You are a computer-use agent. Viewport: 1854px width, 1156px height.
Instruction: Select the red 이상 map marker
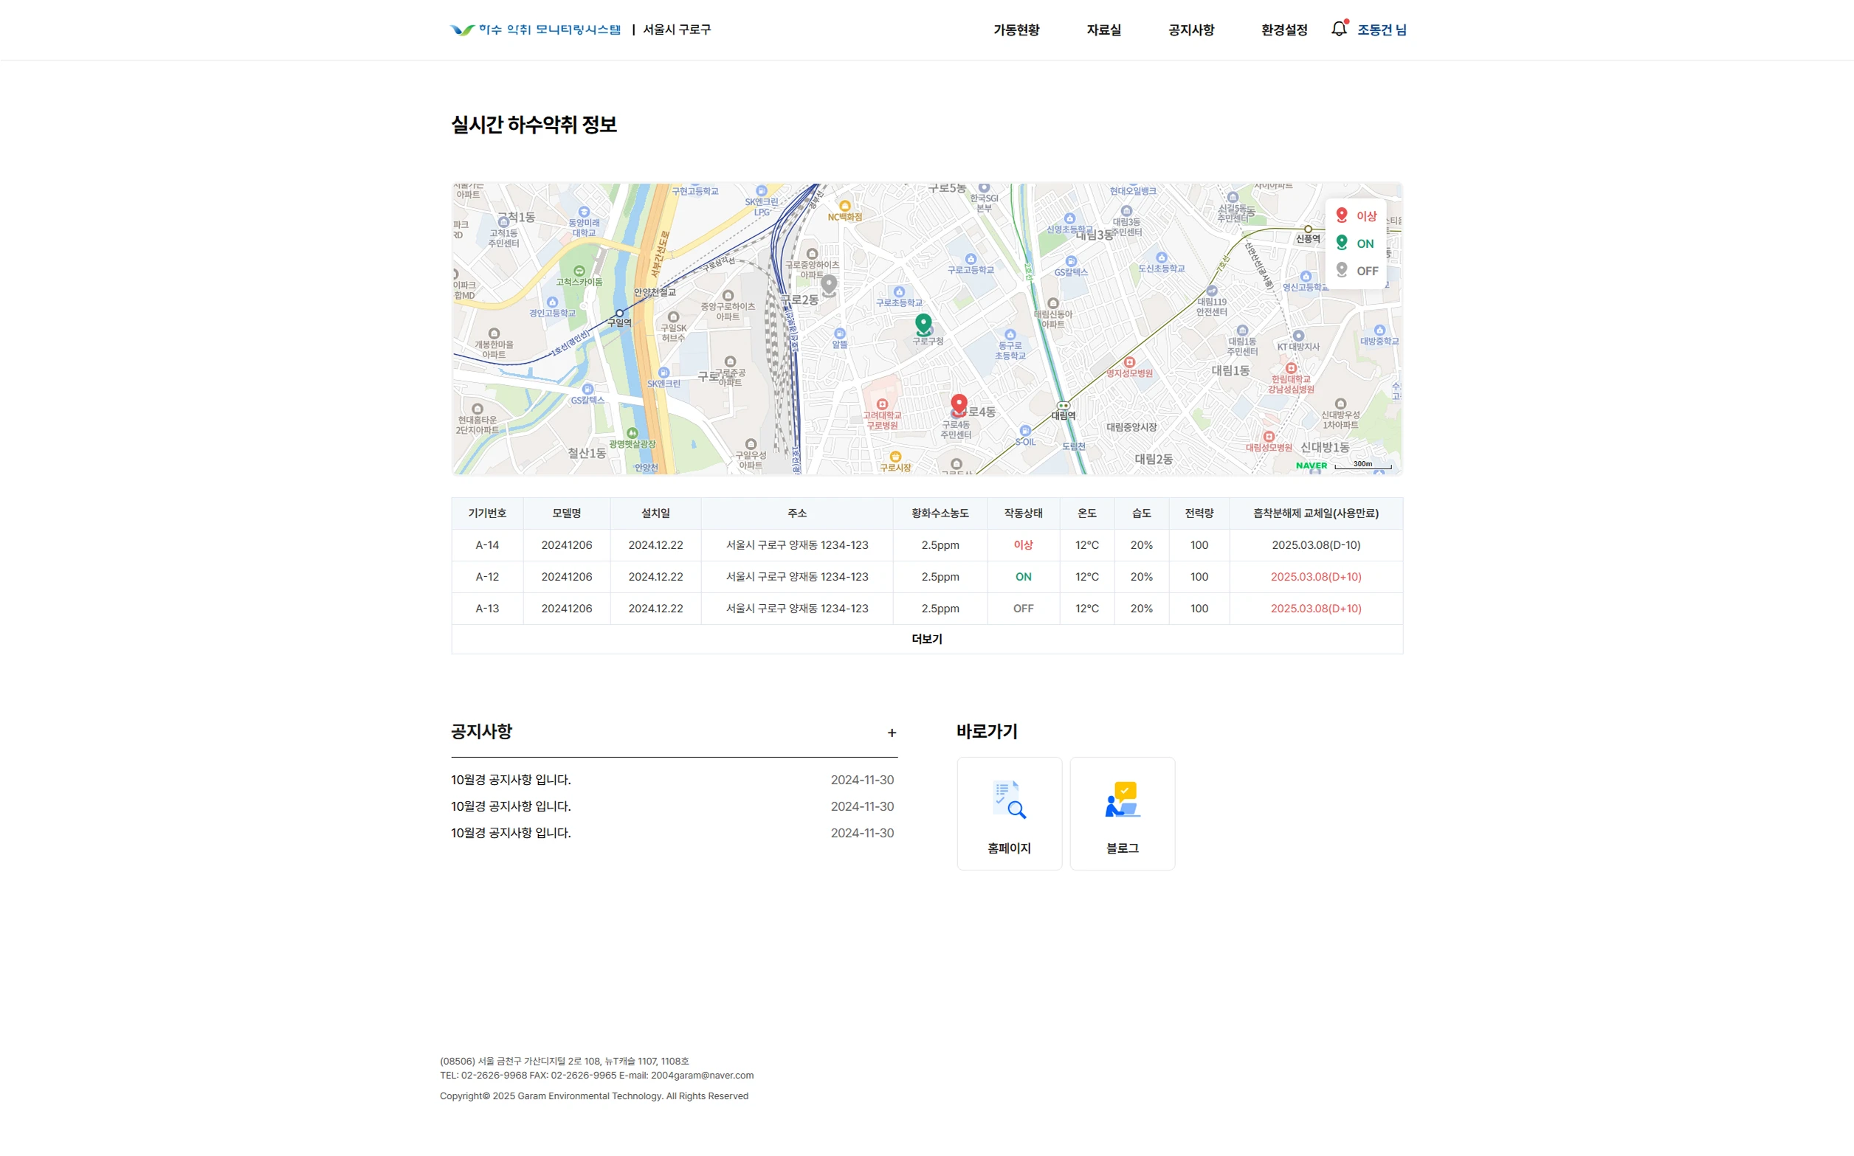(959, 405)
